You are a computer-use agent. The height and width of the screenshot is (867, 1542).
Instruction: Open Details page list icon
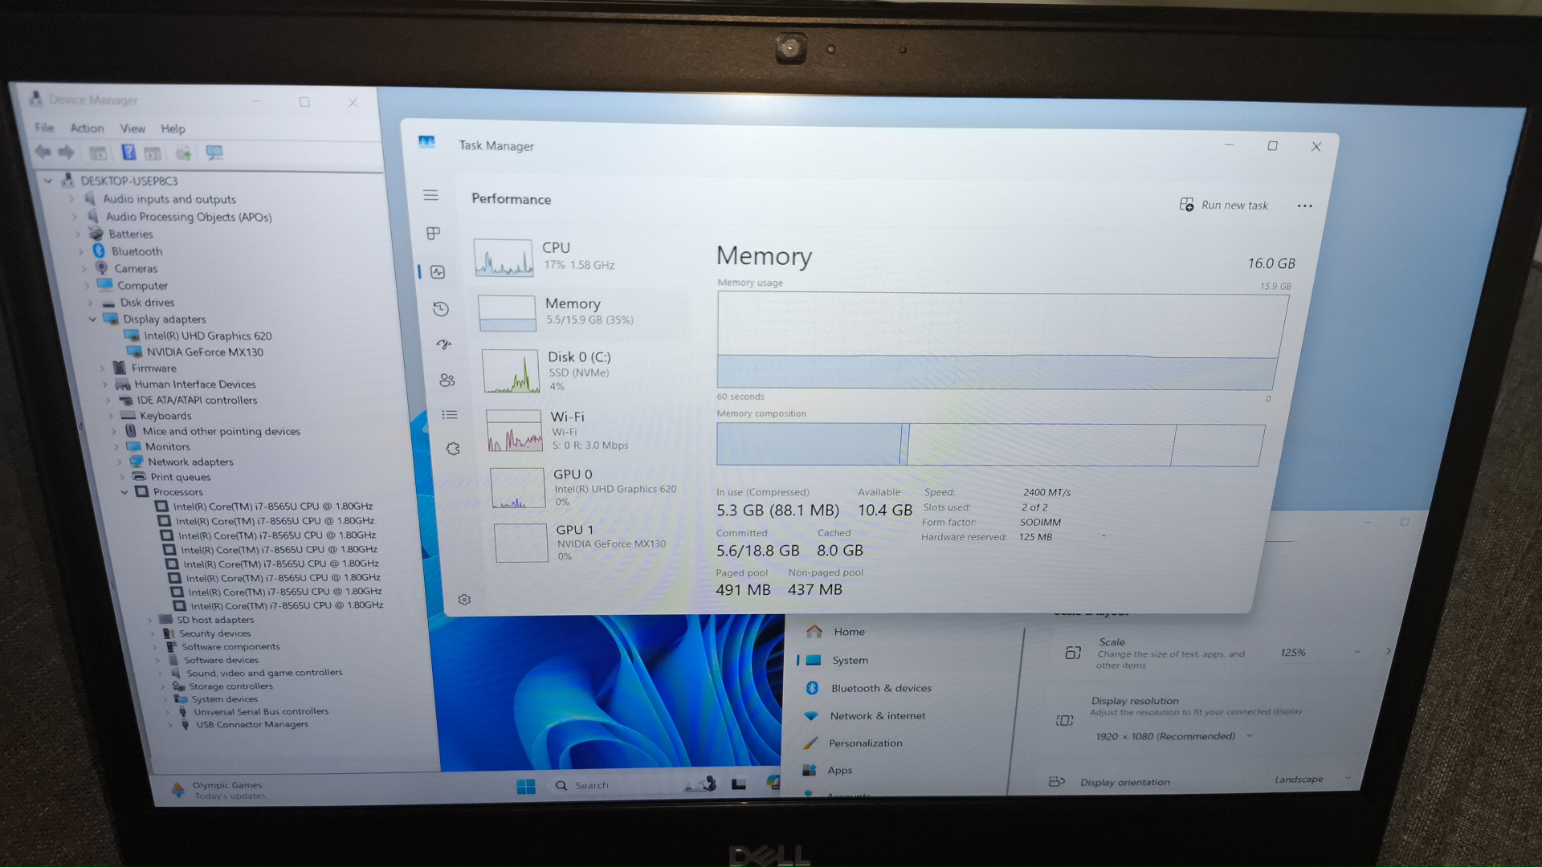click(450, 415)
